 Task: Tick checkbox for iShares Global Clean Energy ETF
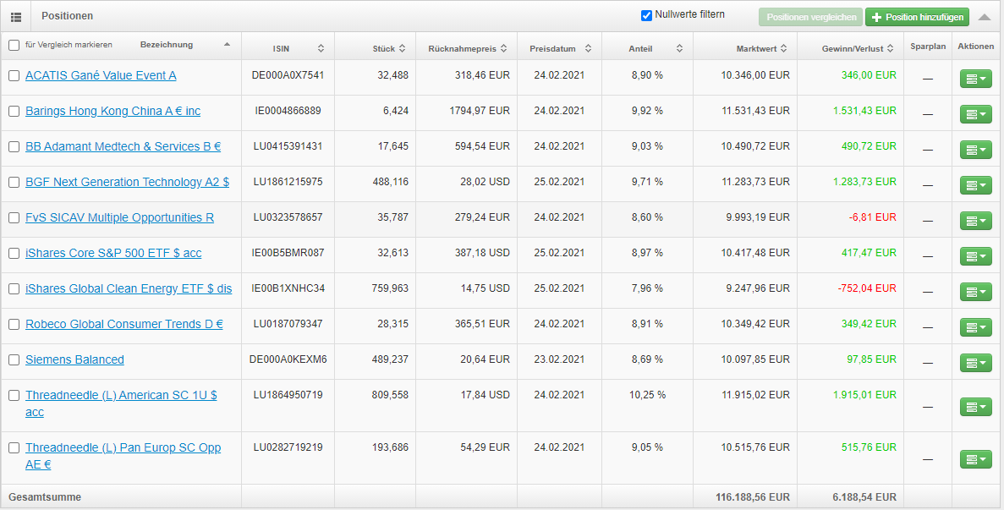pyautogui.click(x=14, y=288)
